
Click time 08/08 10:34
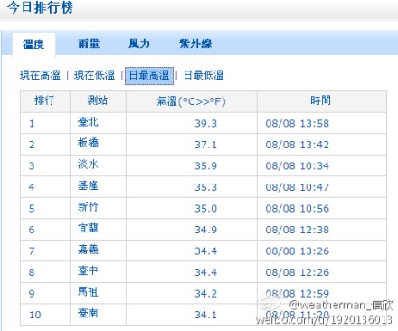click(x=298, y=165)
